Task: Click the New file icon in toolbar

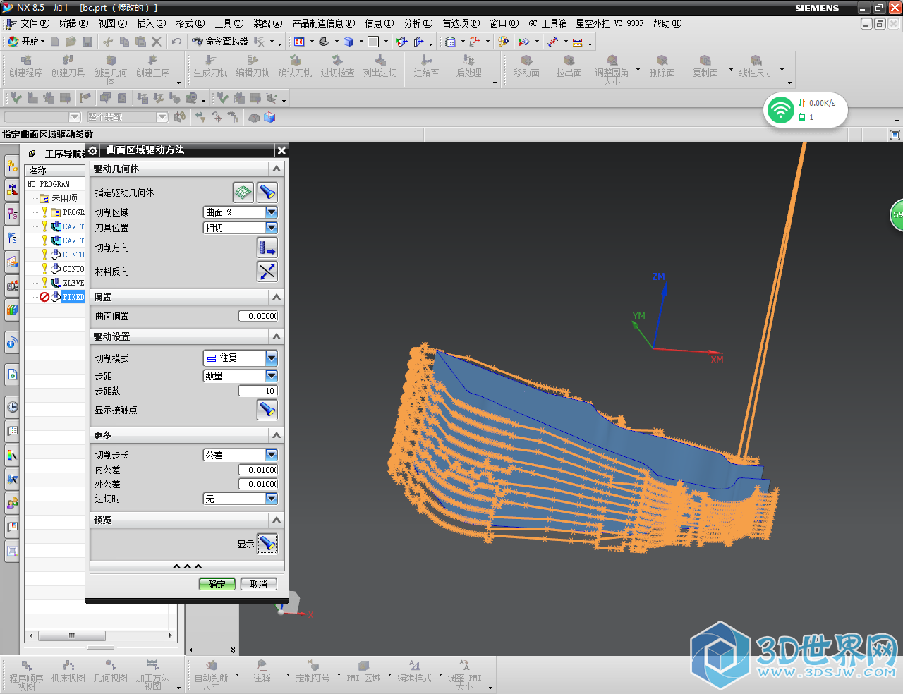Action: 55,42
